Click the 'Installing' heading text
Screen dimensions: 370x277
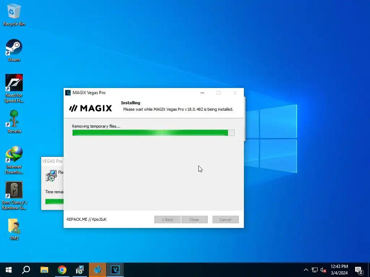[130, 103]
